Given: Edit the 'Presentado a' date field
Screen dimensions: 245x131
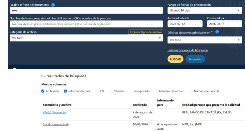Looking at the screenshot, I should click(224, 24).
